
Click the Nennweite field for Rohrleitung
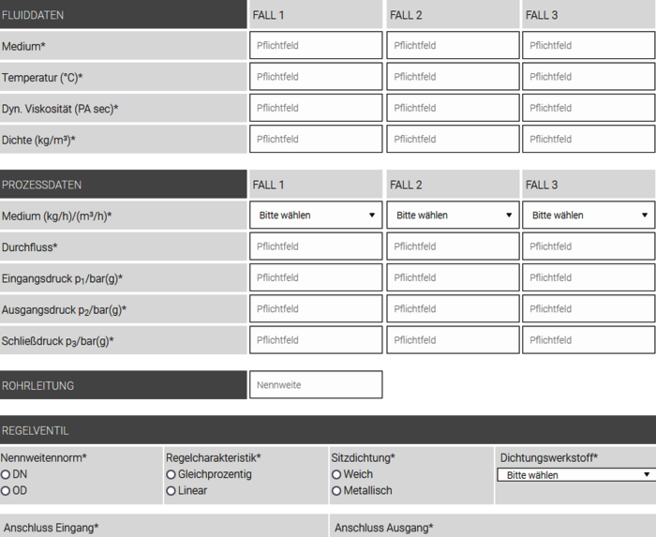[316, 385]
